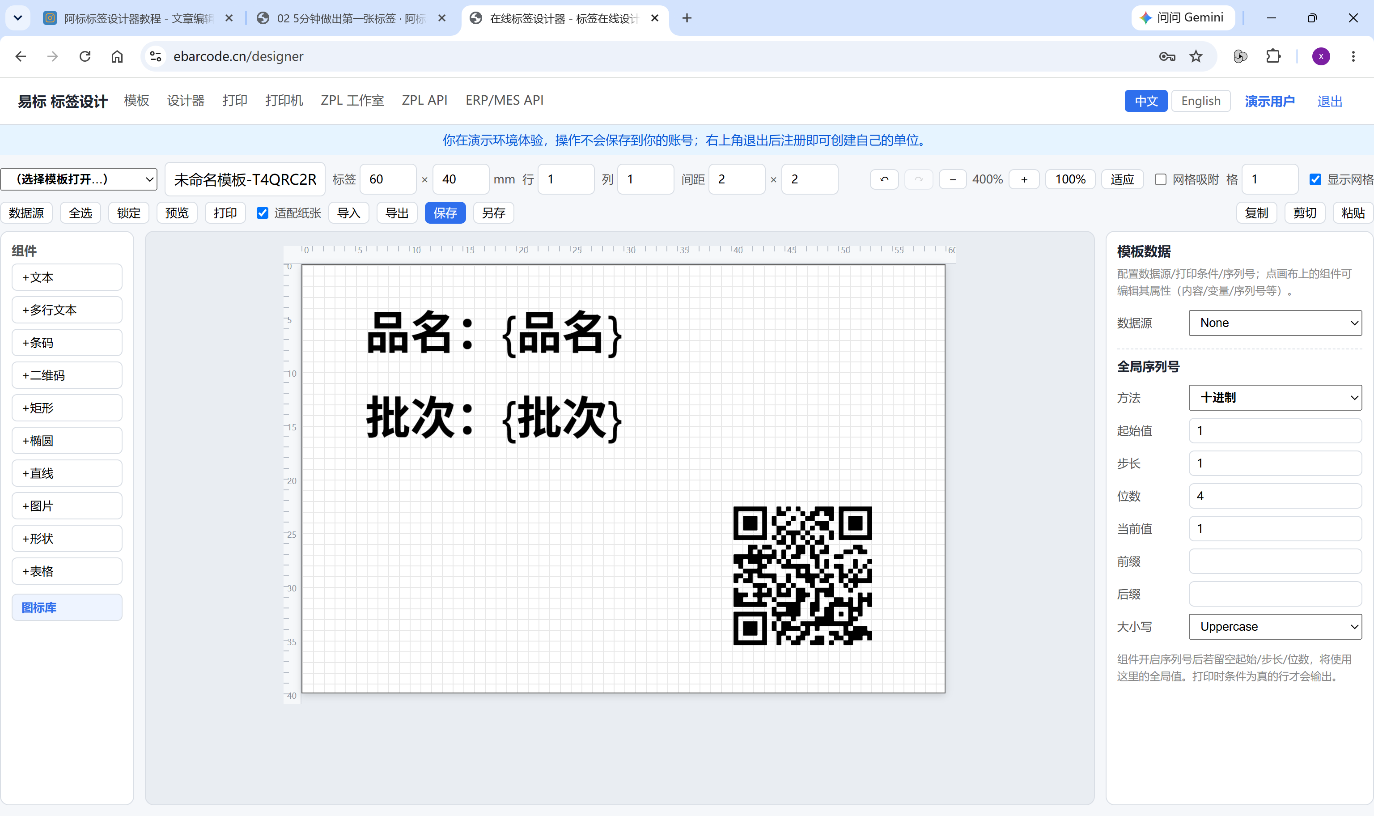Switch to the 02 5分钟做出第一张标签 tab
Viewport: 1374px width, 816px height.
tap(351, 18)
